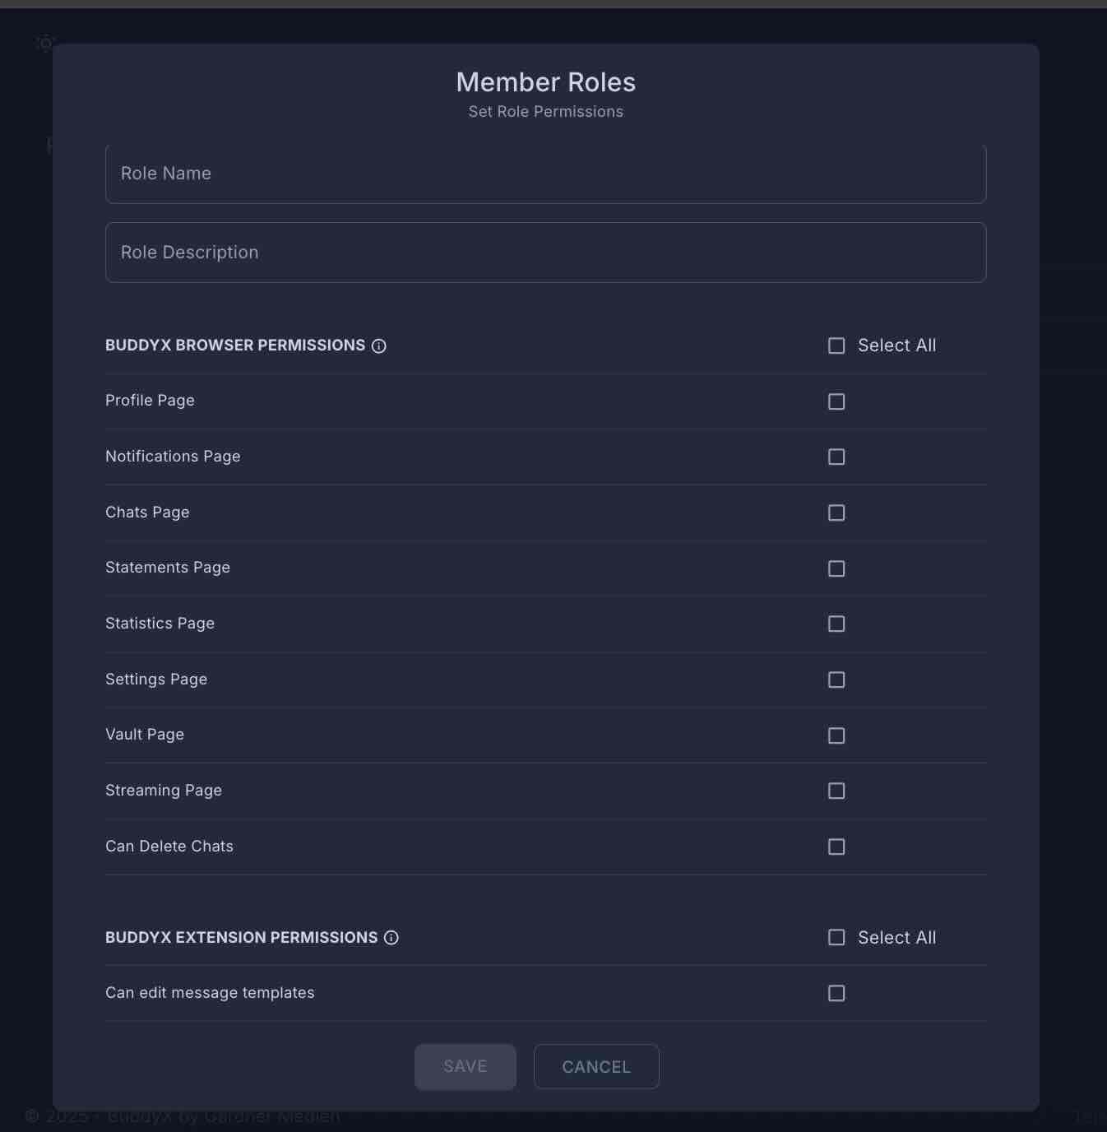Check Select All for Extension Permissions
The height and width of the screenshot is (1132, 1107).
[x=836, y=938]
